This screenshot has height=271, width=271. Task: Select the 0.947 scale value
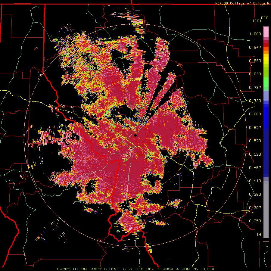pyautogui.click(x=255, y=47)
